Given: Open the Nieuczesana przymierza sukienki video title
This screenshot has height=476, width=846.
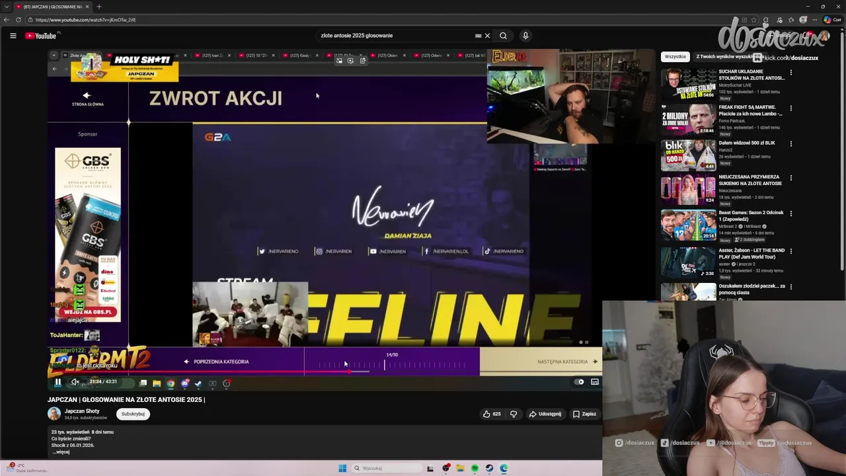Looking at the screenshot, I should point(750,180).
